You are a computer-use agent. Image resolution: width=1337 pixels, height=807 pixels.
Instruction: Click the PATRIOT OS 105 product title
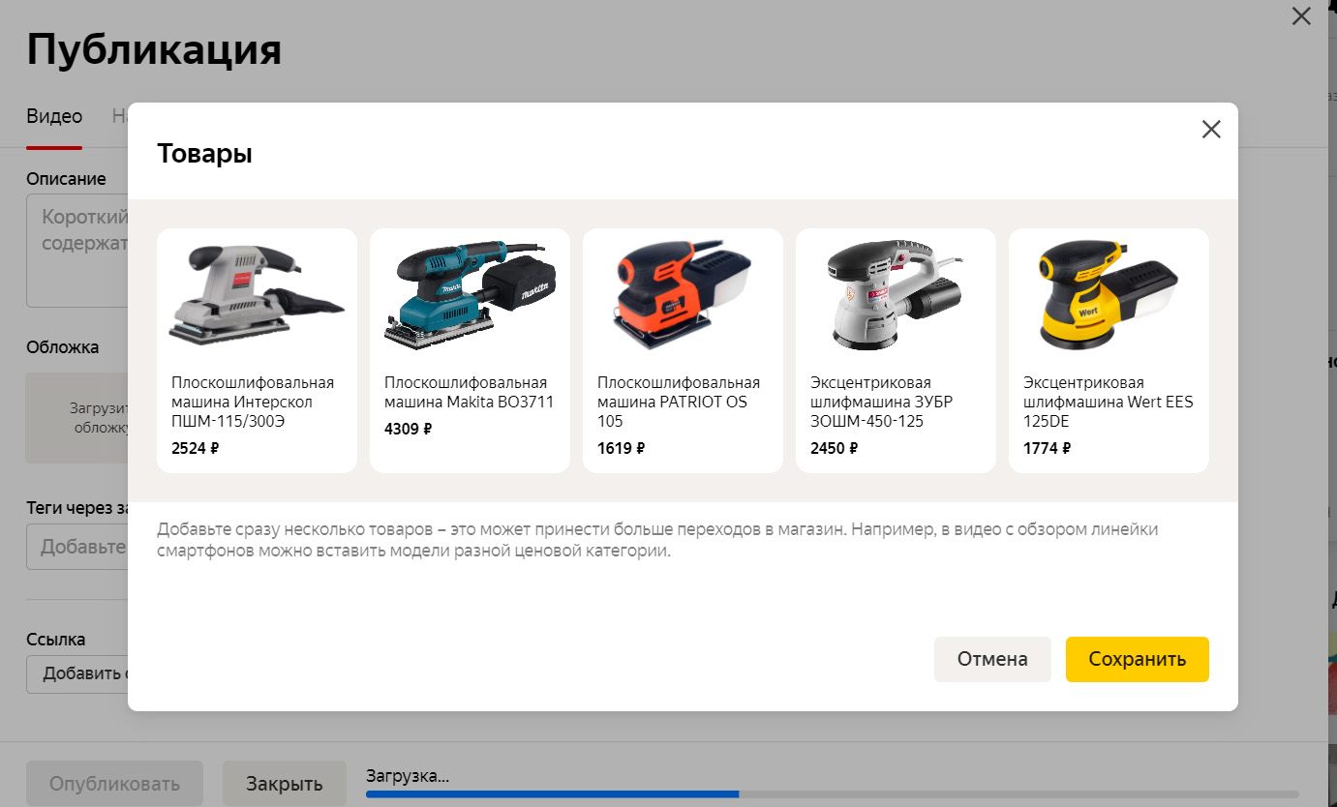(x=679, y=402)
